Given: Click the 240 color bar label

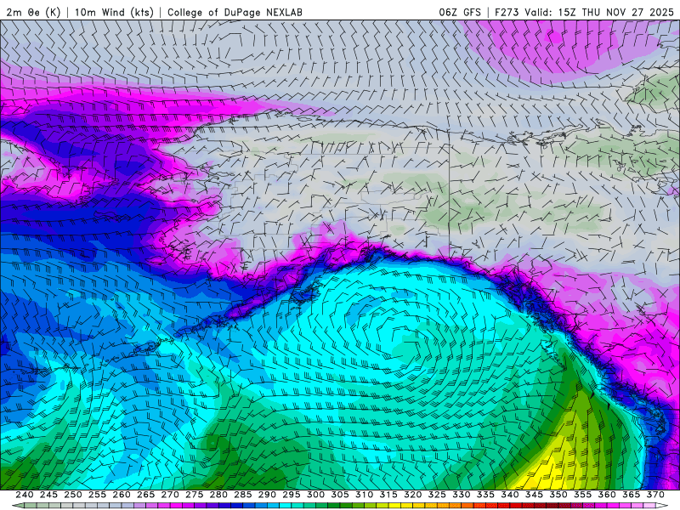Looking at the screenshot, I should [25, 495].
